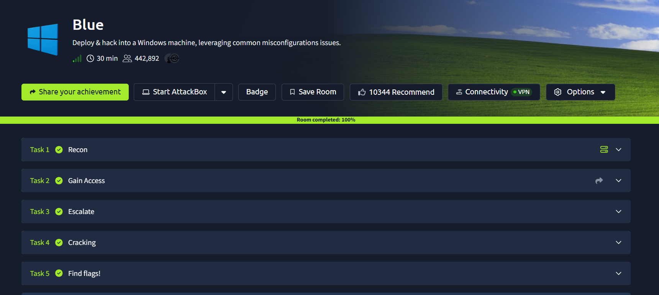Click the green check icon on Task 1
Screen dimensions: 659x295
click(59, 150)
